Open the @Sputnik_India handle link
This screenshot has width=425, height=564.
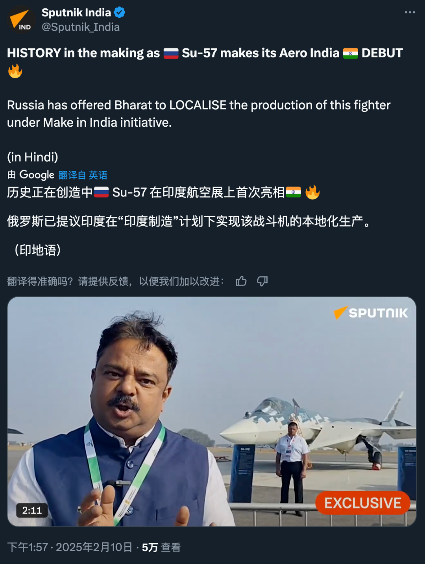(x=81, y=27)
